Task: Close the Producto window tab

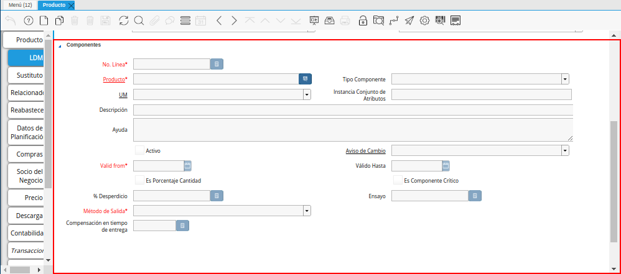Action: tap(72, 6)
